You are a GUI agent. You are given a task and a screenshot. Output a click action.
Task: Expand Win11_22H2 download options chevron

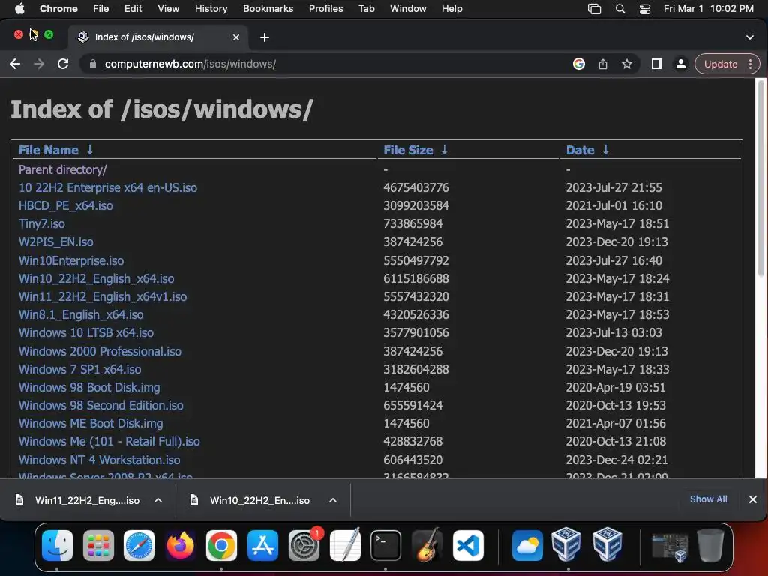158,500
